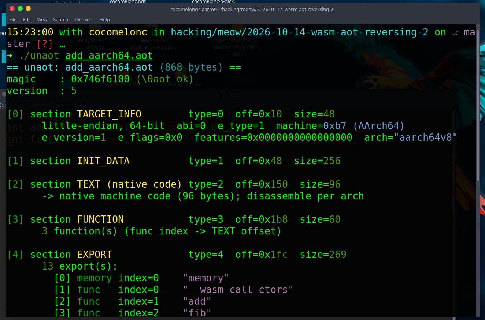
Task: Click the arch="aarch64v8" value
Action: (411, 138)
